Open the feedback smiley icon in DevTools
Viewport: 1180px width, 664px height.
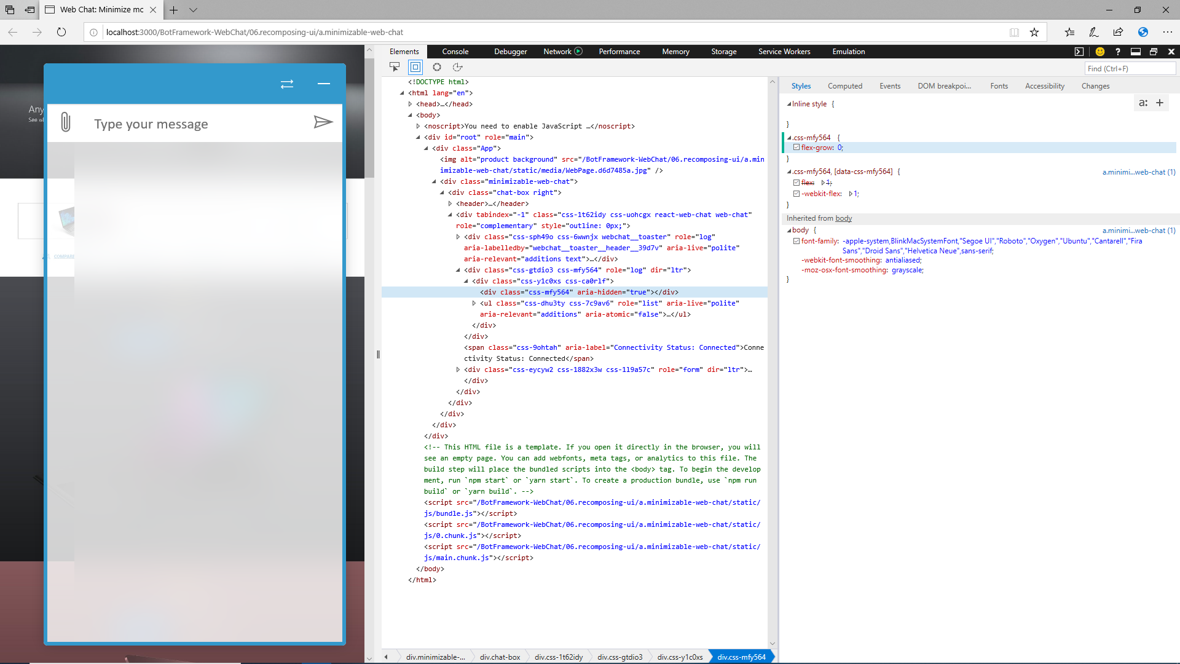1099,52
